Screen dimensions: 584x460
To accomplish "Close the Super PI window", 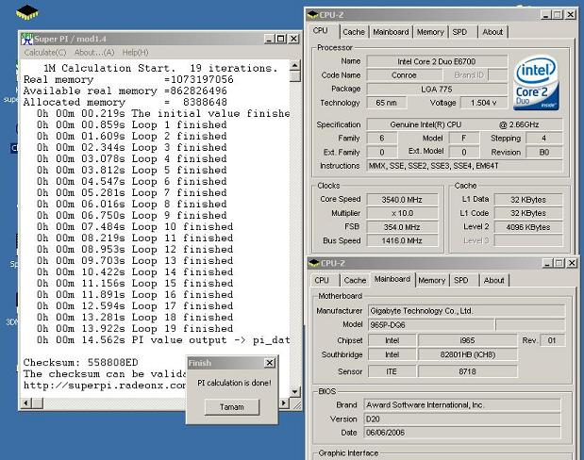I will [x=293, y=39].
